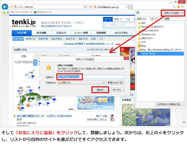Viewport: 187px width, 144px height.
Task: Click the page scrollbar down arrow
Action: (184, 122)
